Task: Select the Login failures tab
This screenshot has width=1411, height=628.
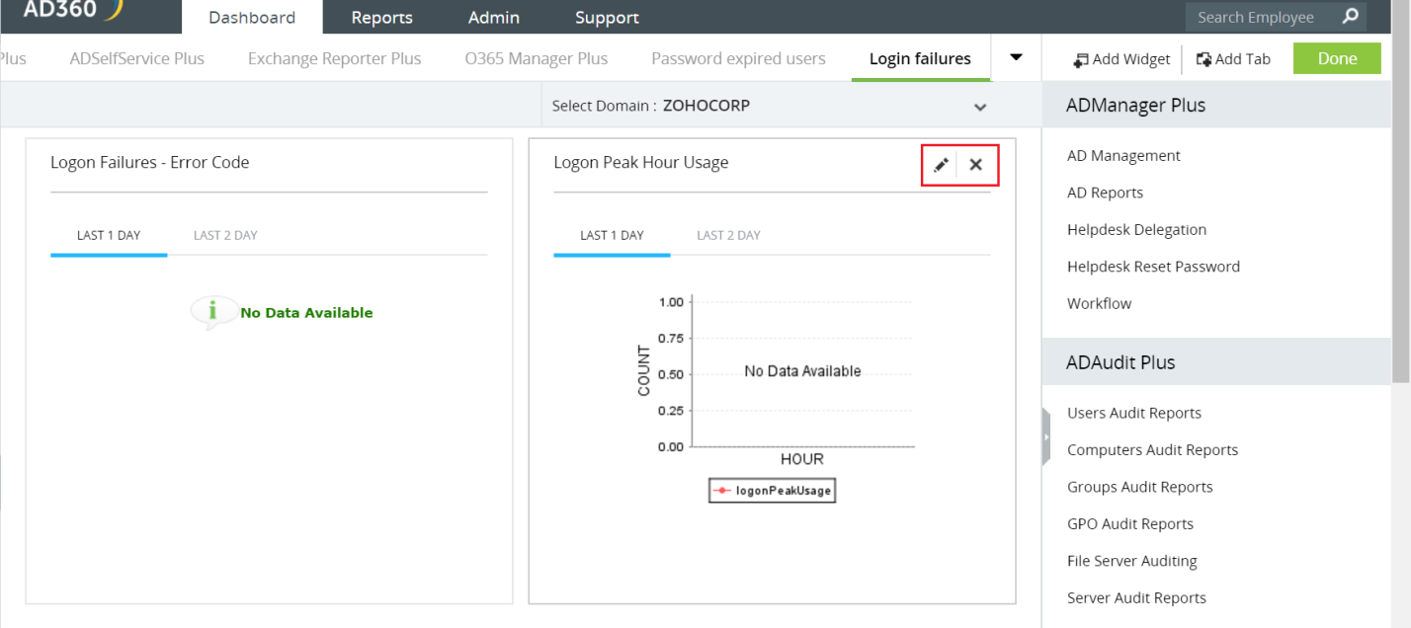Action: click(x=920, y=58)
